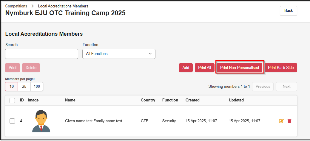The height and width of the screenshot is (141, 310).
Task: Click Print Non-Personalised button
Action: coord(240,68)
